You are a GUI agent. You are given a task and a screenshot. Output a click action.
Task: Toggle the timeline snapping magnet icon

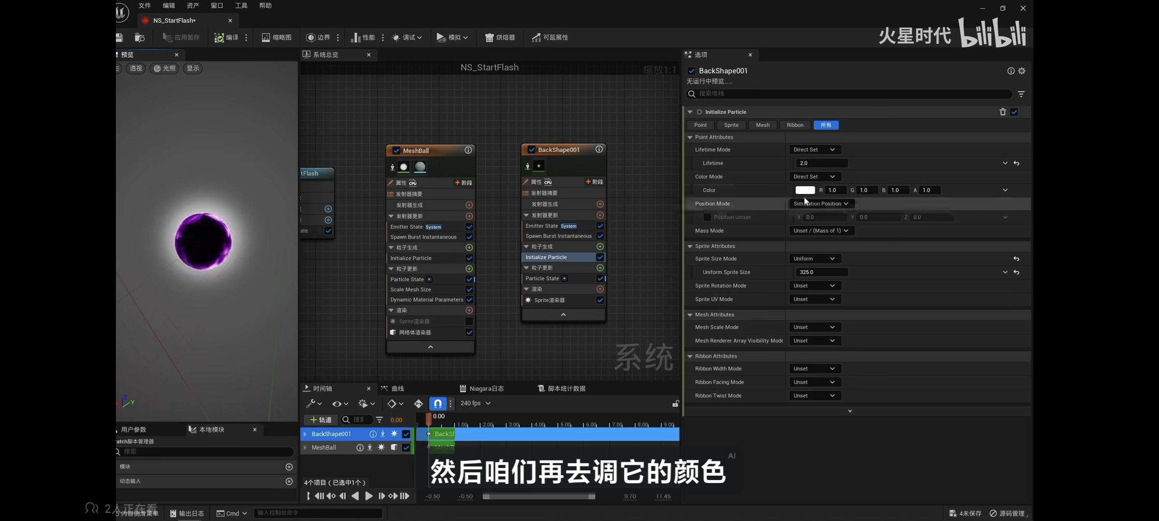coord(438,403)
